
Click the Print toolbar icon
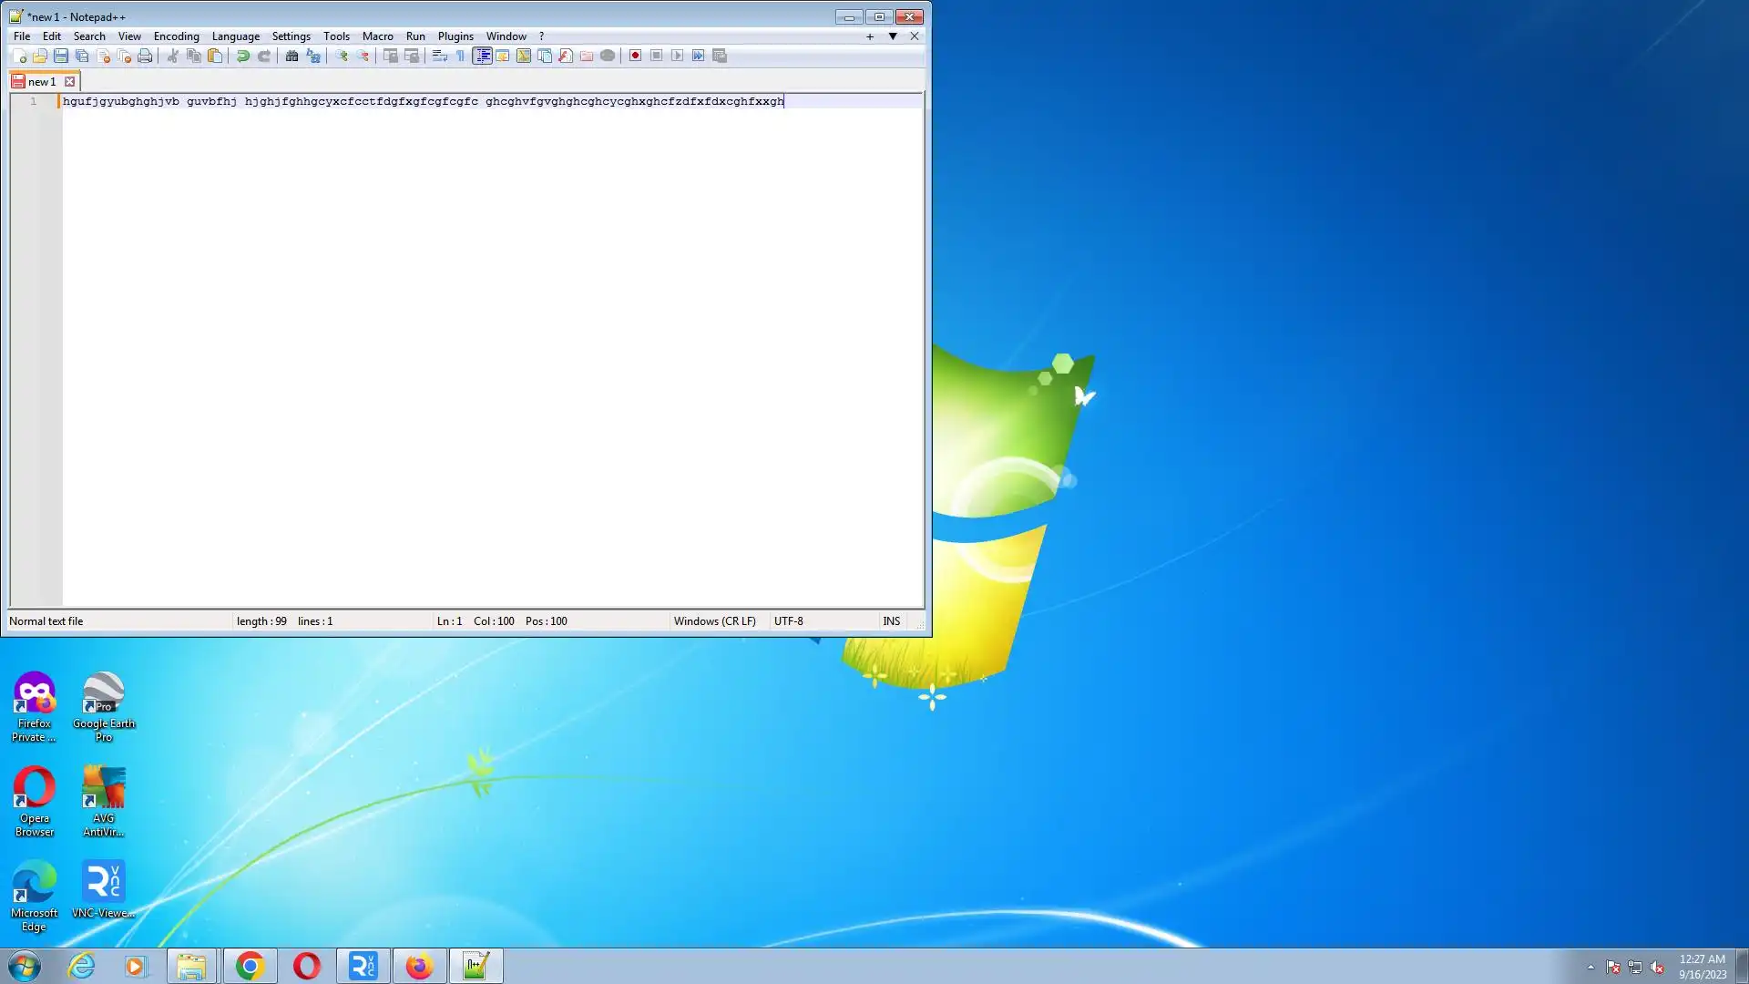point(145,56)
